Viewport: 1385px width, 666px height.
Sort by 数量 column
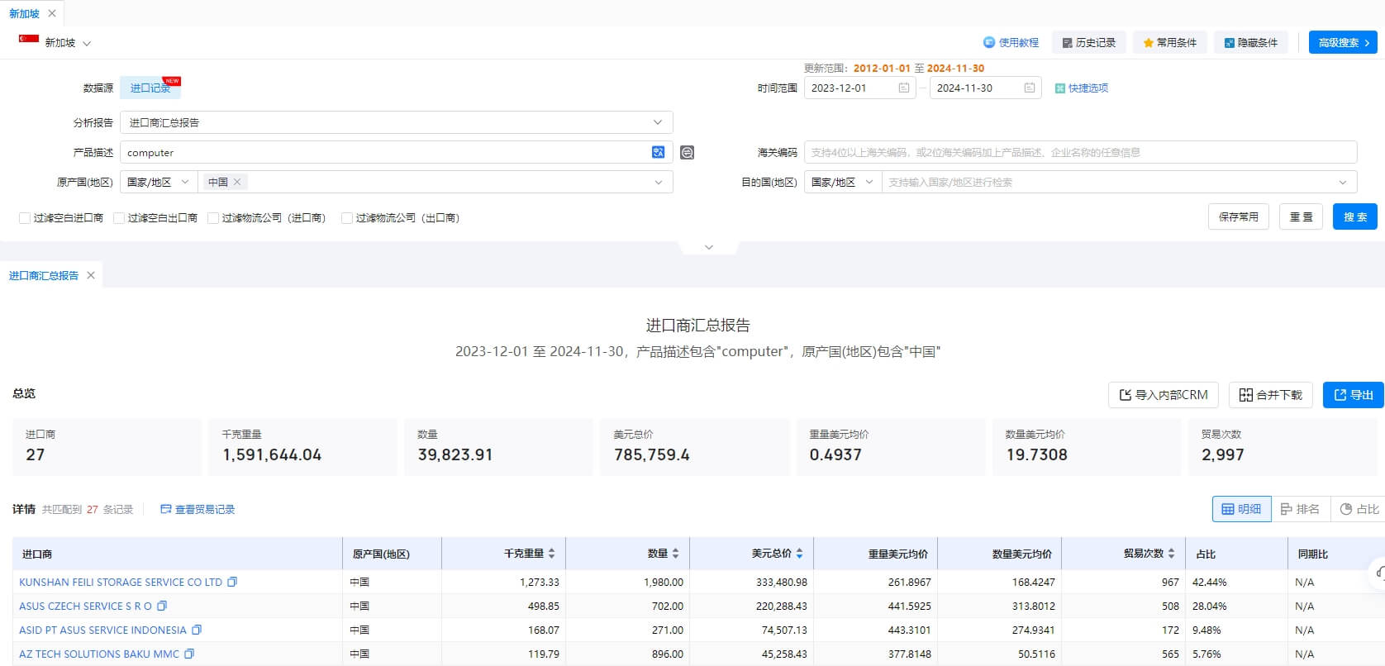675,554
